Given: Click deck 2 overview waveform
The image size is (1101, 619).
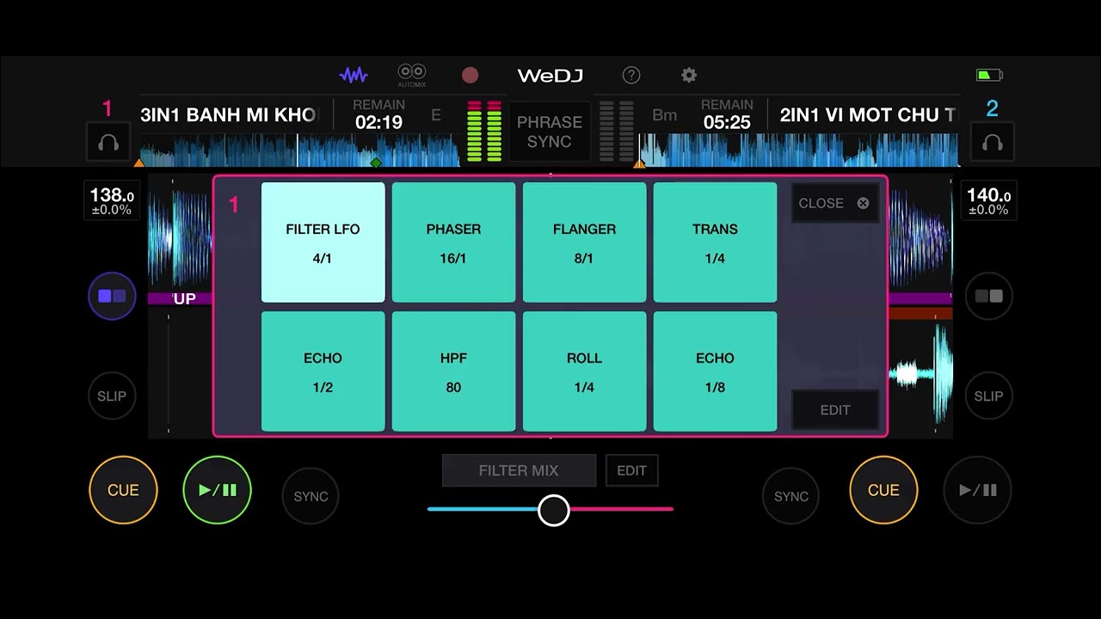Looking at the screenshot, I should [798, 150].
